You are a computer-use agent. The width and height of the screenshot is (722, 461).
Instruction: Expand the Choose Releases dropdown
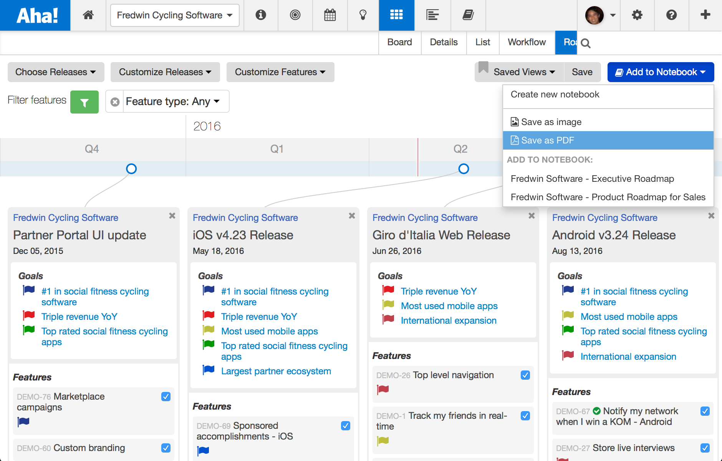click(56, 72)
